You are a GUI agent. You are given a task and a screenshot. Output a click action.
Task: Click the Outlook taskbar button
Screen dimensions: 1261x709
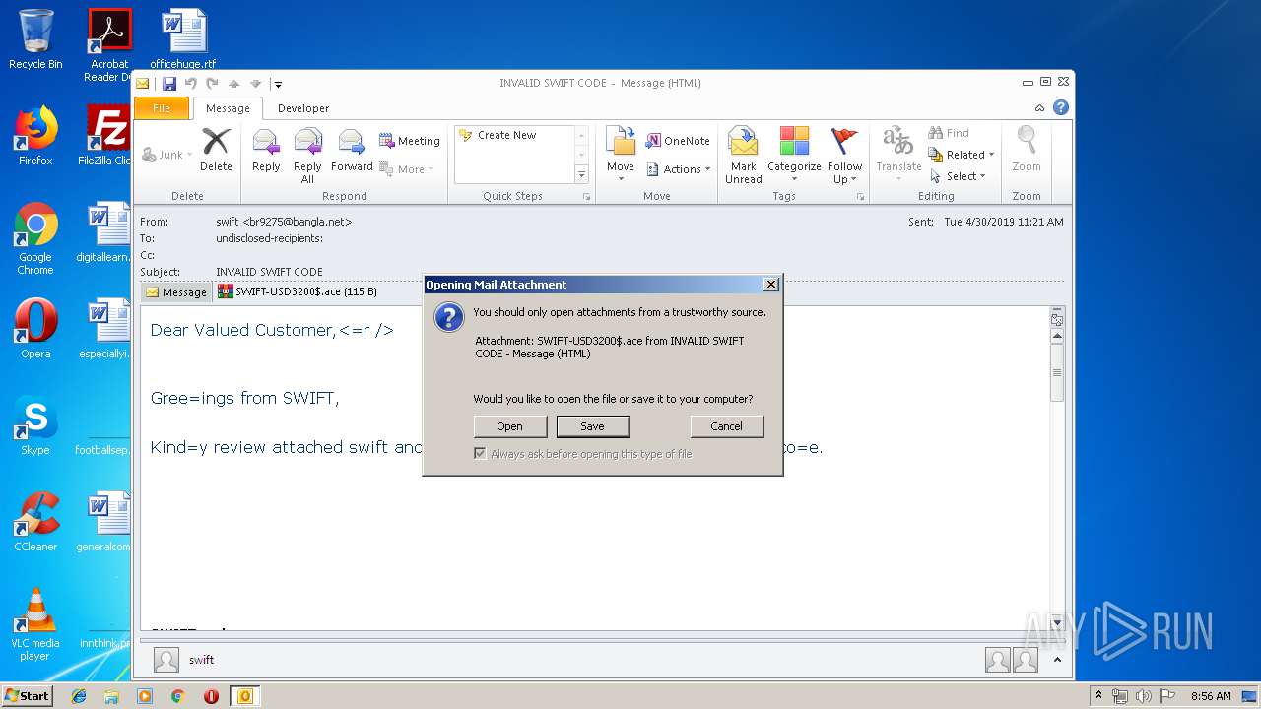(244, 696)
